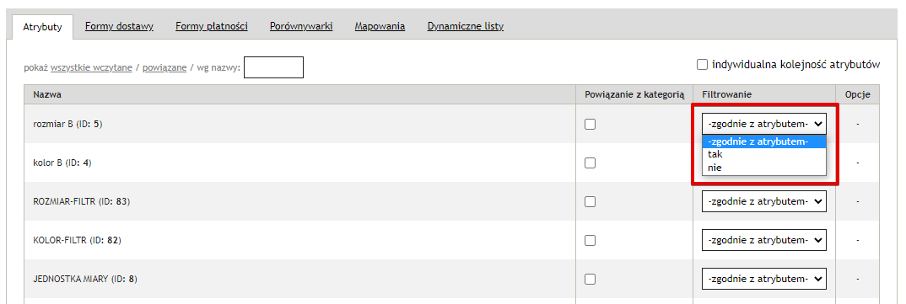This screenshot has width=906, height=304.
Task: Select the Mapowania tab
Action: (380, 27)
